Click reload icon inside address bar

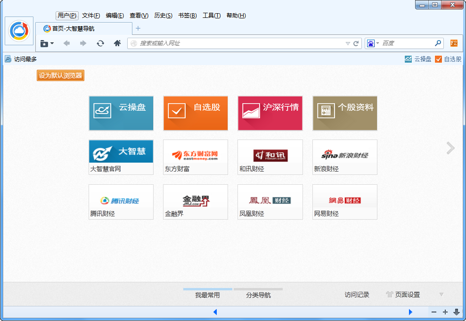(x=356, y=44)
